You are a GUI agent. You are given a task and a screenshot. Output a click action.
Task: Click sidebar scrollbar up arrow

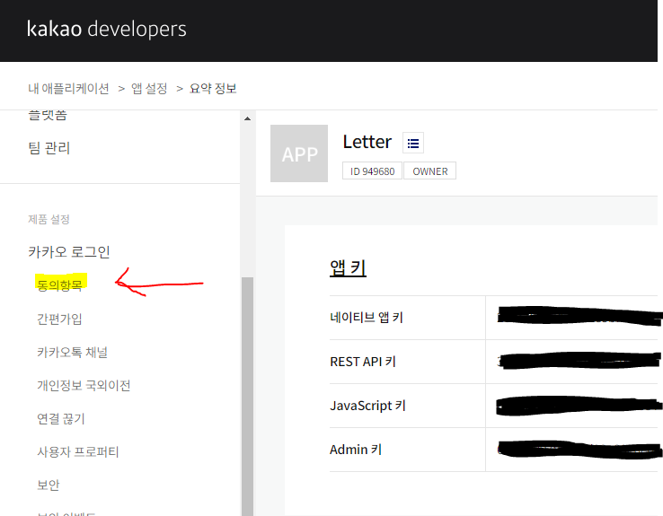(x=247, y=118)
